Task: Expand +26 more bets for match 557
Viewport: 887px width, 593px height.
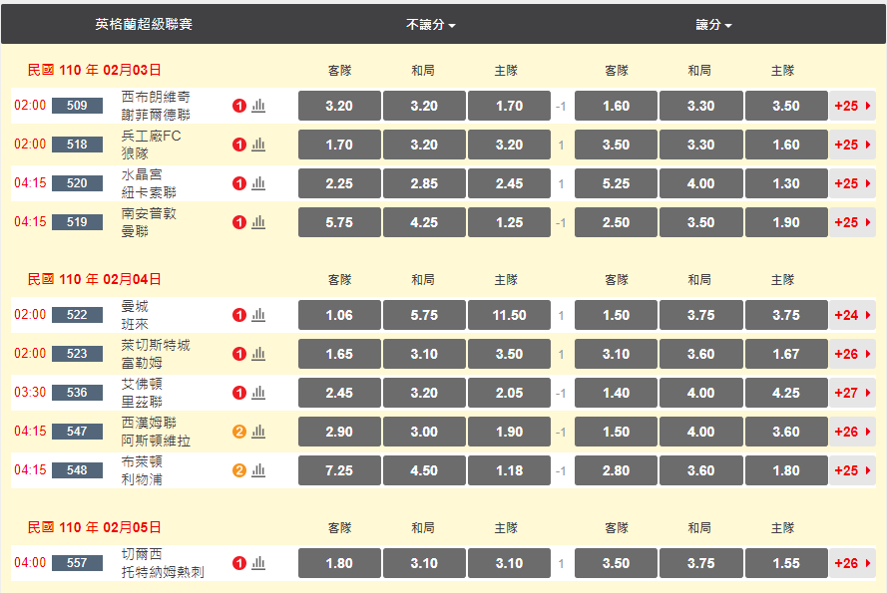Action: (852, 563)
